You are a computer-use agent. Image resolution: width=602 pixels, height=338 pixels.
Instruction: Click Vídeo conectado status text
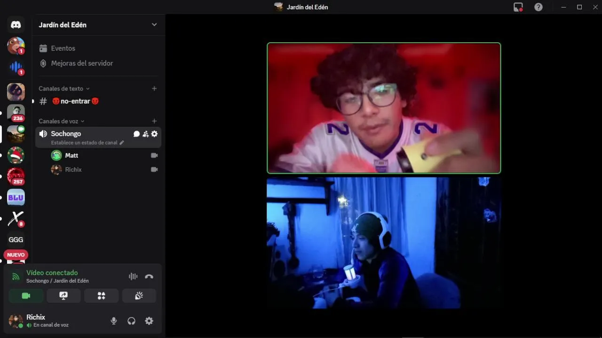pyautogui.click(x=52, y=273)
